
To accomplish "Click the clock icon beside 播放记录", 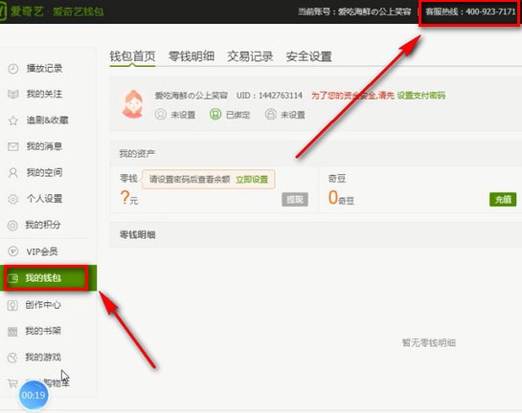I will click(13, 69).
